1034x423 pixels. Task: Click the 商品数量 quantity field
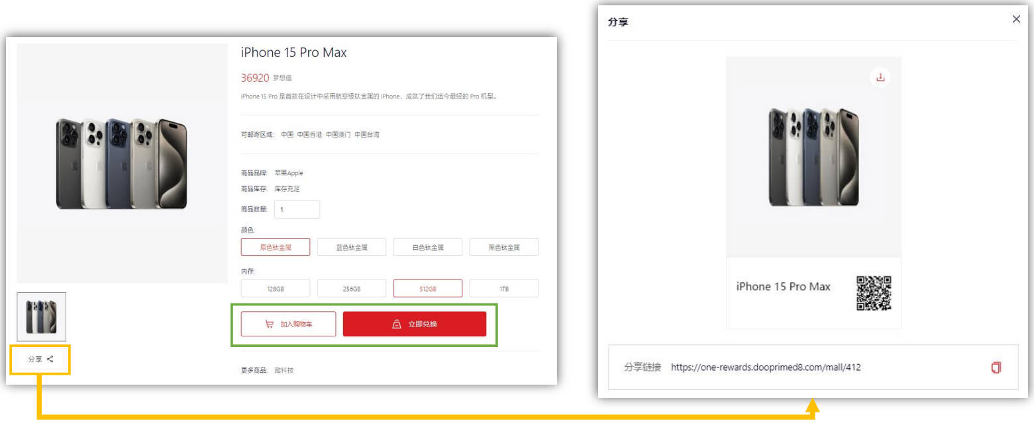[x=297, y=210]
